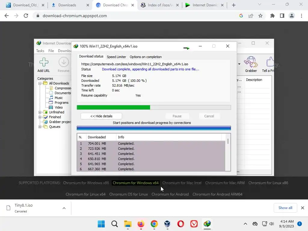Click the Description column header
The width and height of the screenshot is (308, 231).
pyautogui.click(x=254, y=80)
